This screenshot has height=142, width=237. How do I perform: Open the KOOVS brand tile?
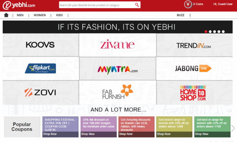[x=41, y=45]
